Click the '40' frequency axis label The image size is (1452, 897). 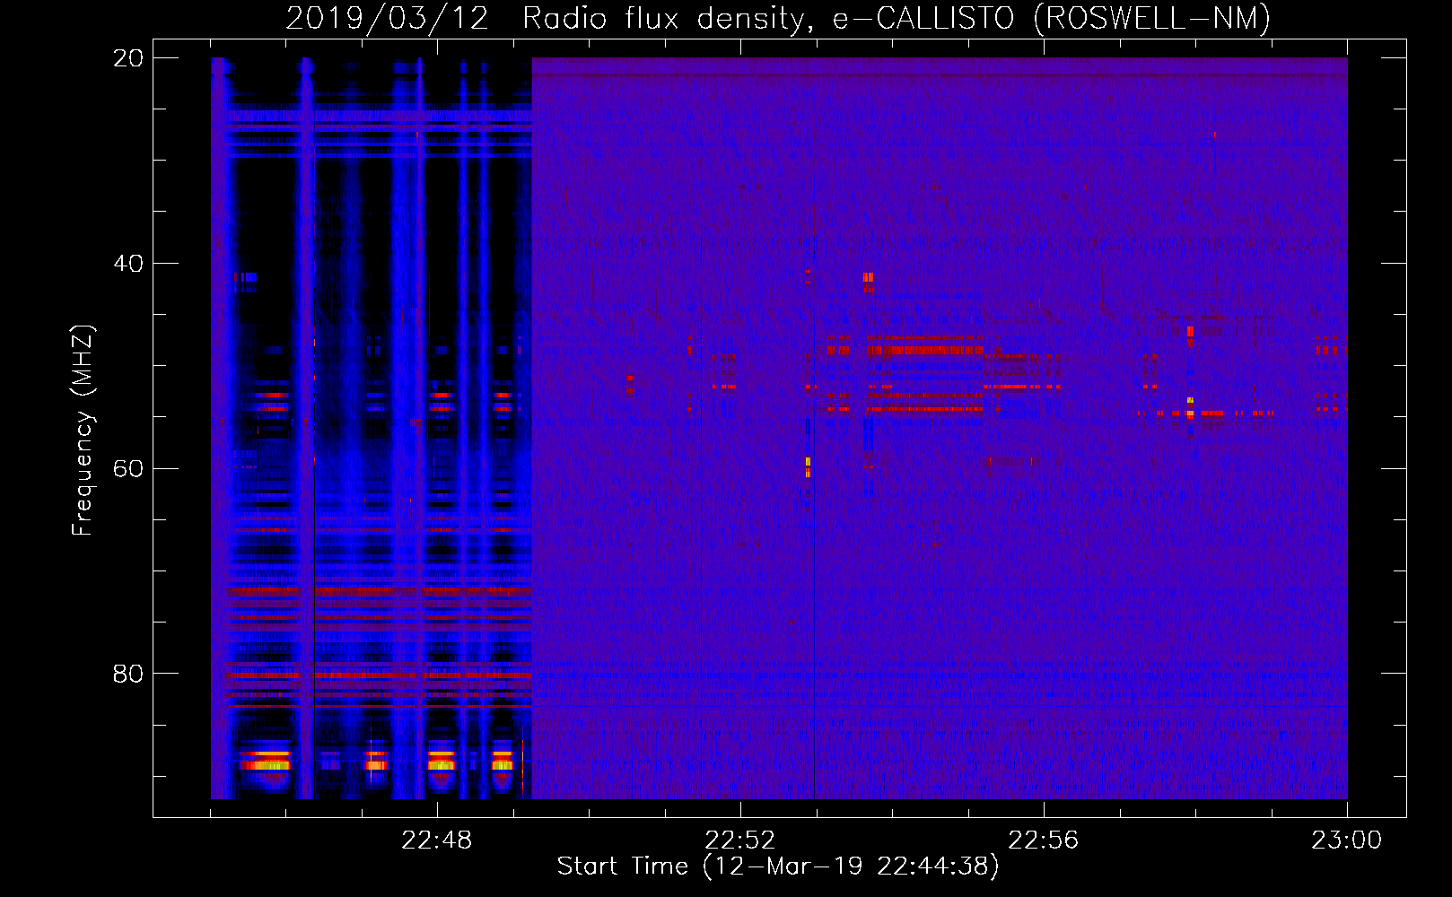click(128, 264)
